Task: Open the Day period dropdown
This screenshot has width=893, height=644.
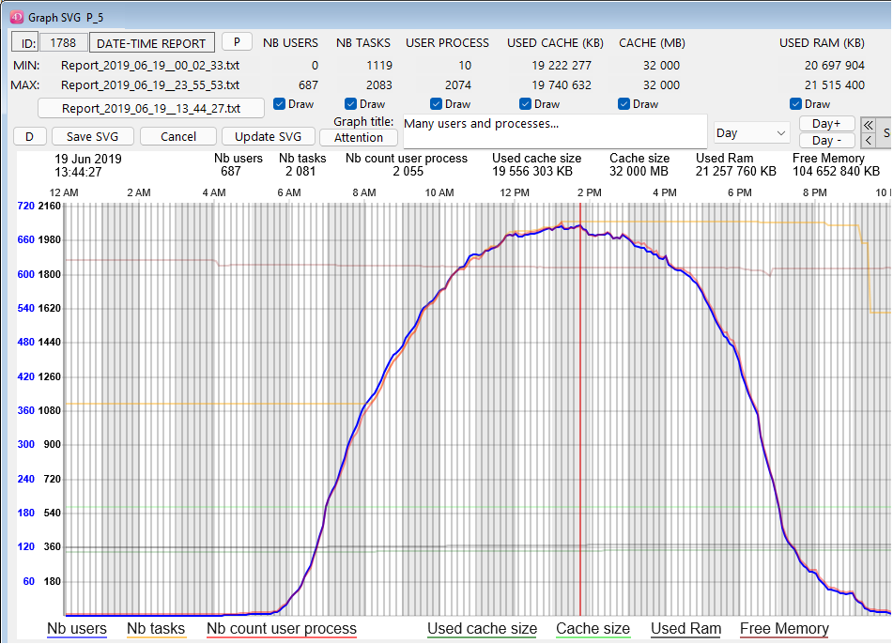Action: 750,133
